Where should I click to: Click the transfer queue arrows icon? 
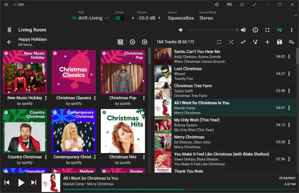coord(243,42)
